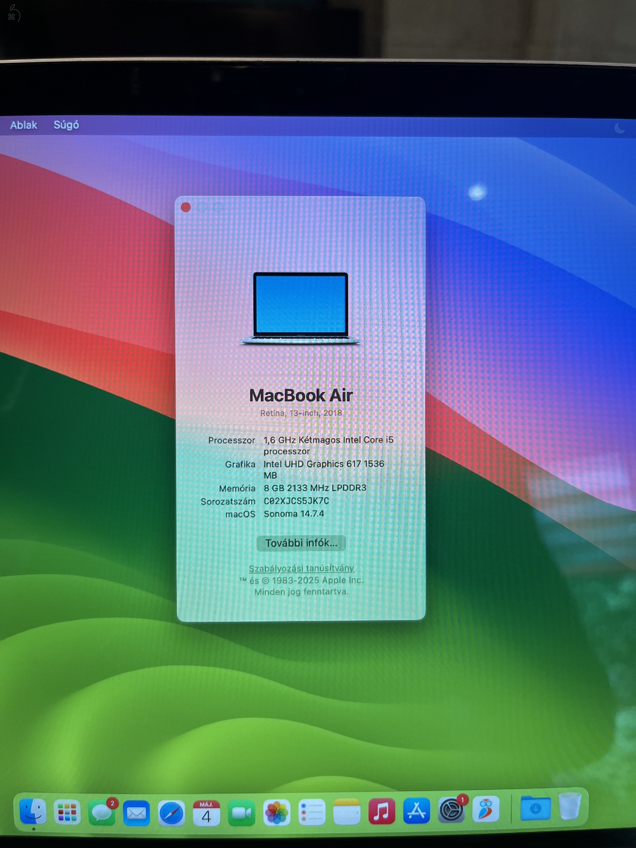This screenshot has width=636, height=848.
Task: Click Retina, 13-inch, 2018 subtitle
Action: point(301,413)
